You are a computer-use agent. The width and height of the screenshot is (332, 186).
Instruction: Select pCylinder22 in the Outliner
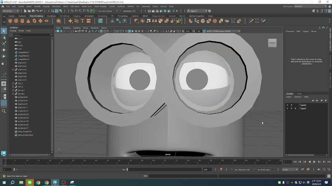coord(23,114)
